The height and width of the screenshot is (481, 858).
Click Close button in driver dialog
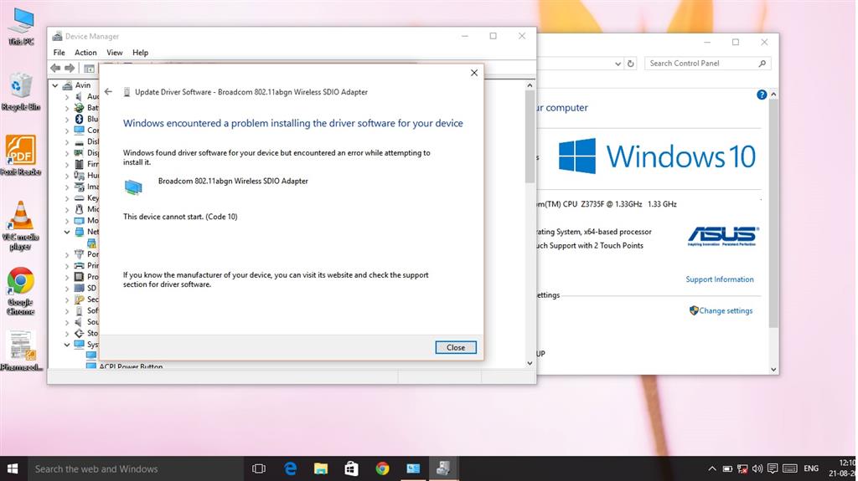click(x=456, y=347)
